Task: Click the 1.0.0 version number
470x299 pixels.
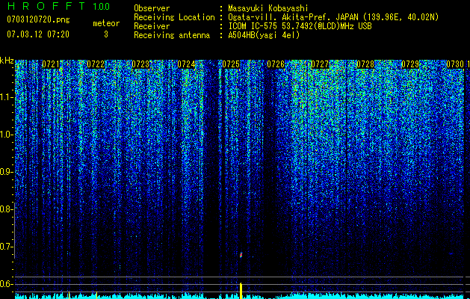Action: (x=102, y=7)
